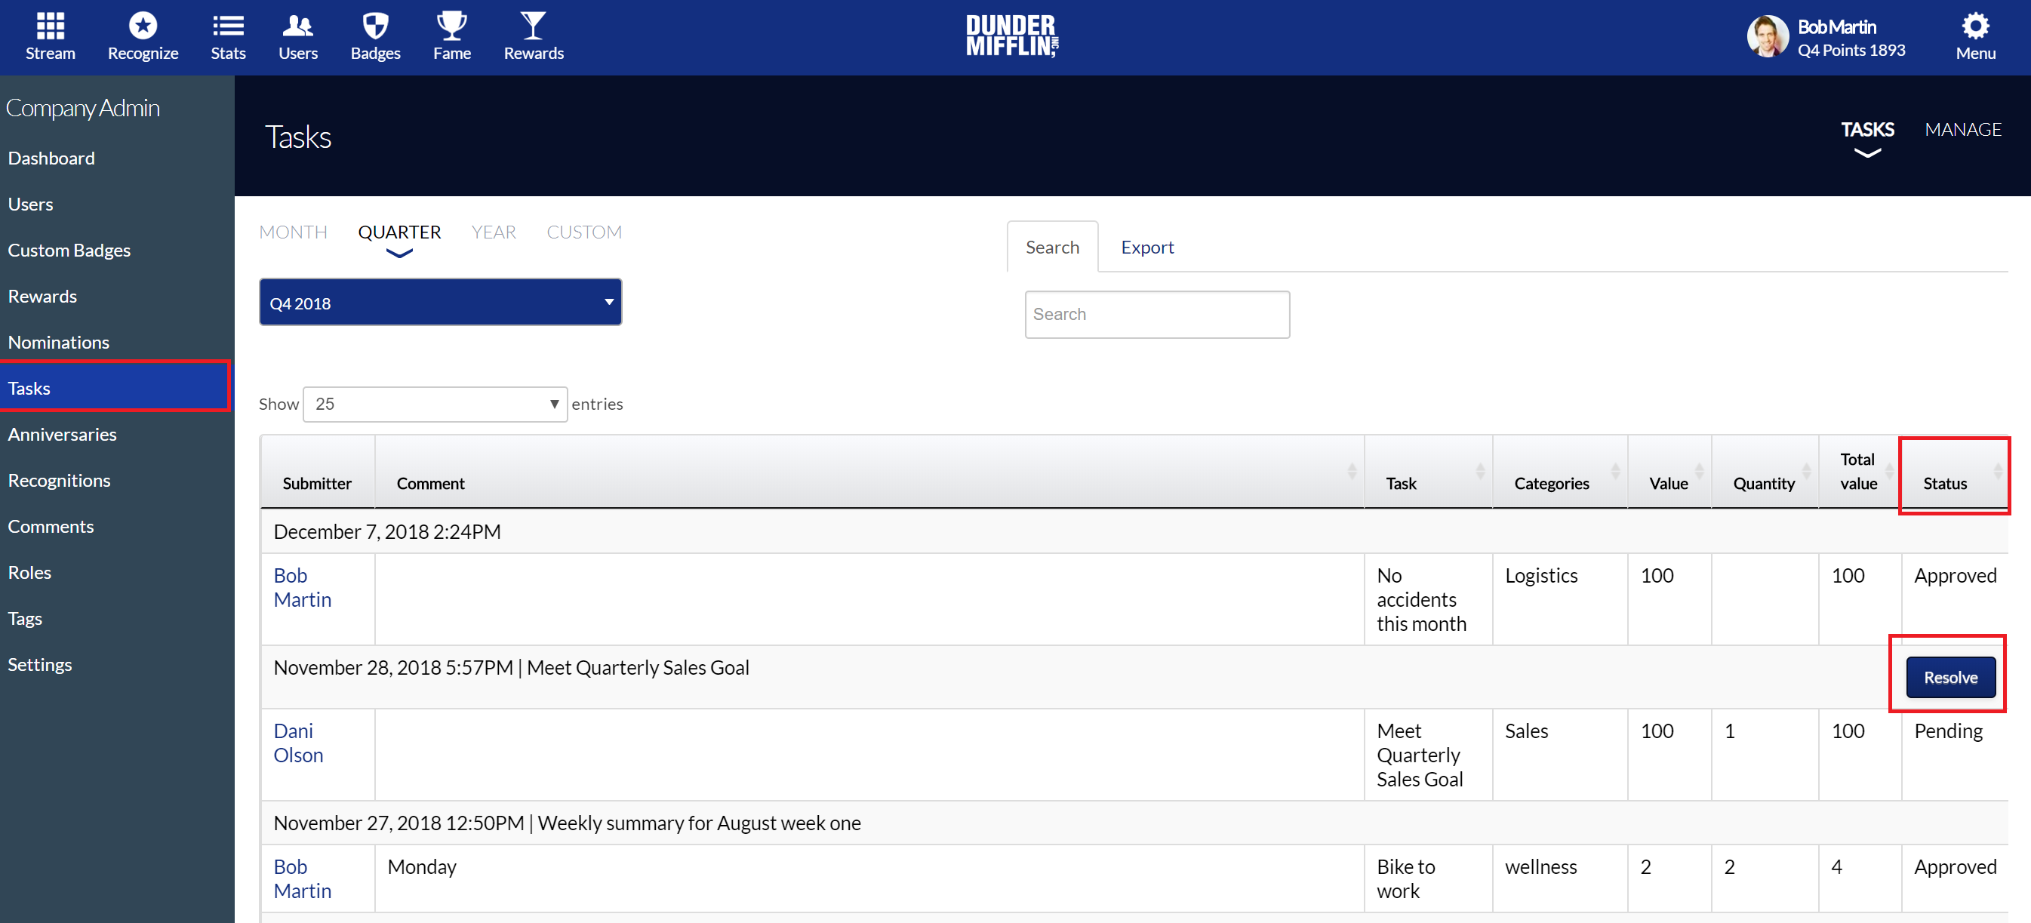Select Tasks in the sidebar
Screen dimensions: 2031x923
(115, 388)
